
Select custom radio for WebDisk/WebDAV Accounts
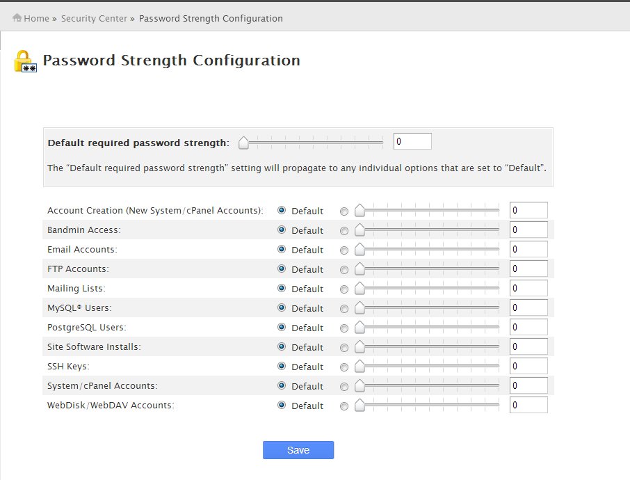(x=344, y=406)
